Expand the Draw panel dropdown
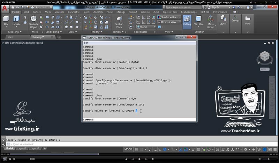The width and height of the screenshot is (279, 163). (73, 32)
